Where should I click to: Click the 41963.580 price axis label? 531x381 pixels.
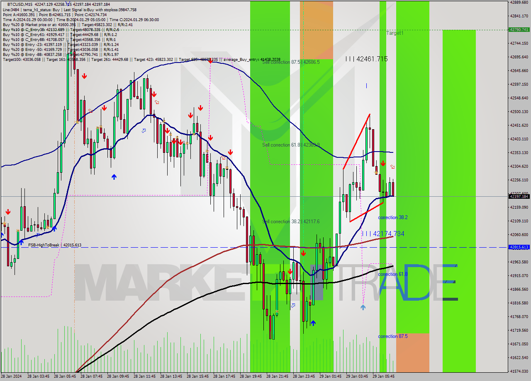point(519,262)
